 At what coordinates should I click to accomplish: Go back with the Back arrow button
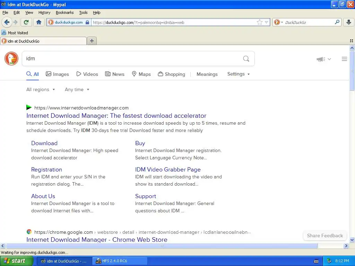pos(7,22)
